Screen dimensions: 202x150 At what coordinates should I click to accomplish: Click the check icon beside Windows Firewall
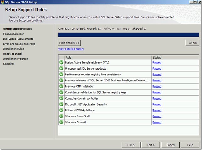[x=61, y=122]
